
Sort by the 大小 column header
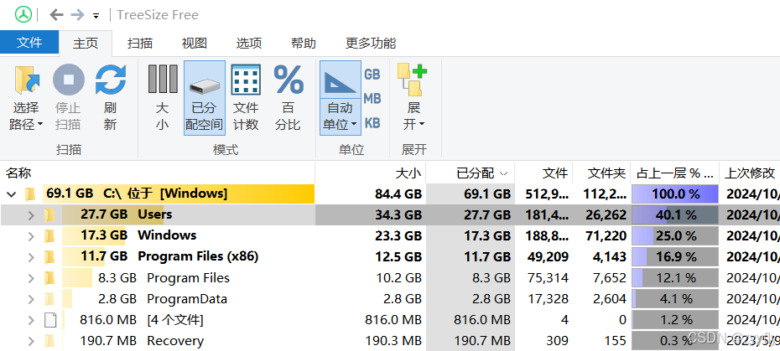click(371, 173)
